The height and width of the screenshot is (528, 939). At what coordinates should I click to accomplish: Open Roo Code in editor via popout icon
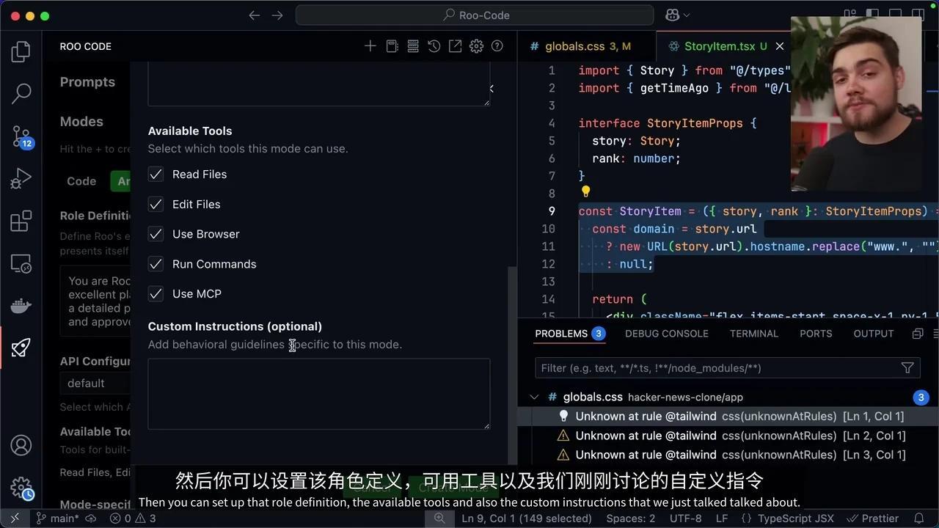pos(455,45)
